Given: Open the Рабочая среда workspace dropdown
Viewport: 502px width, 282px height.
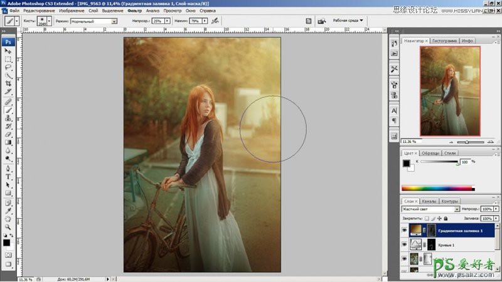Looking at the screenshot, I should [x=348, y=21].
